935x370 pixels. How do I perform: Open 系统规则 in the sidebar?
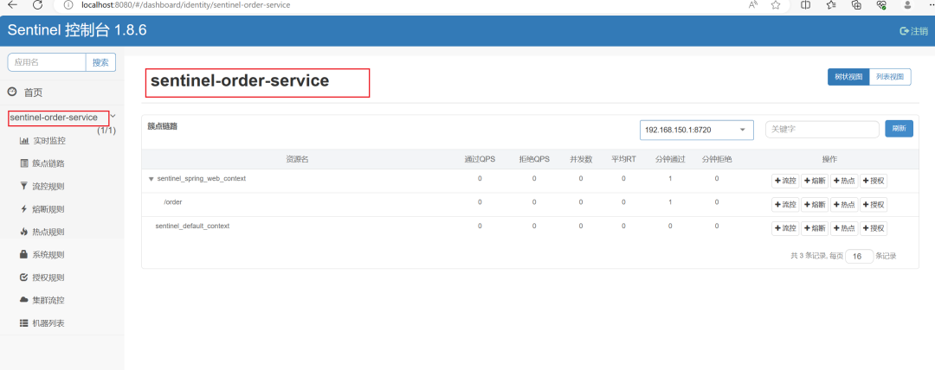pos(43,254)
